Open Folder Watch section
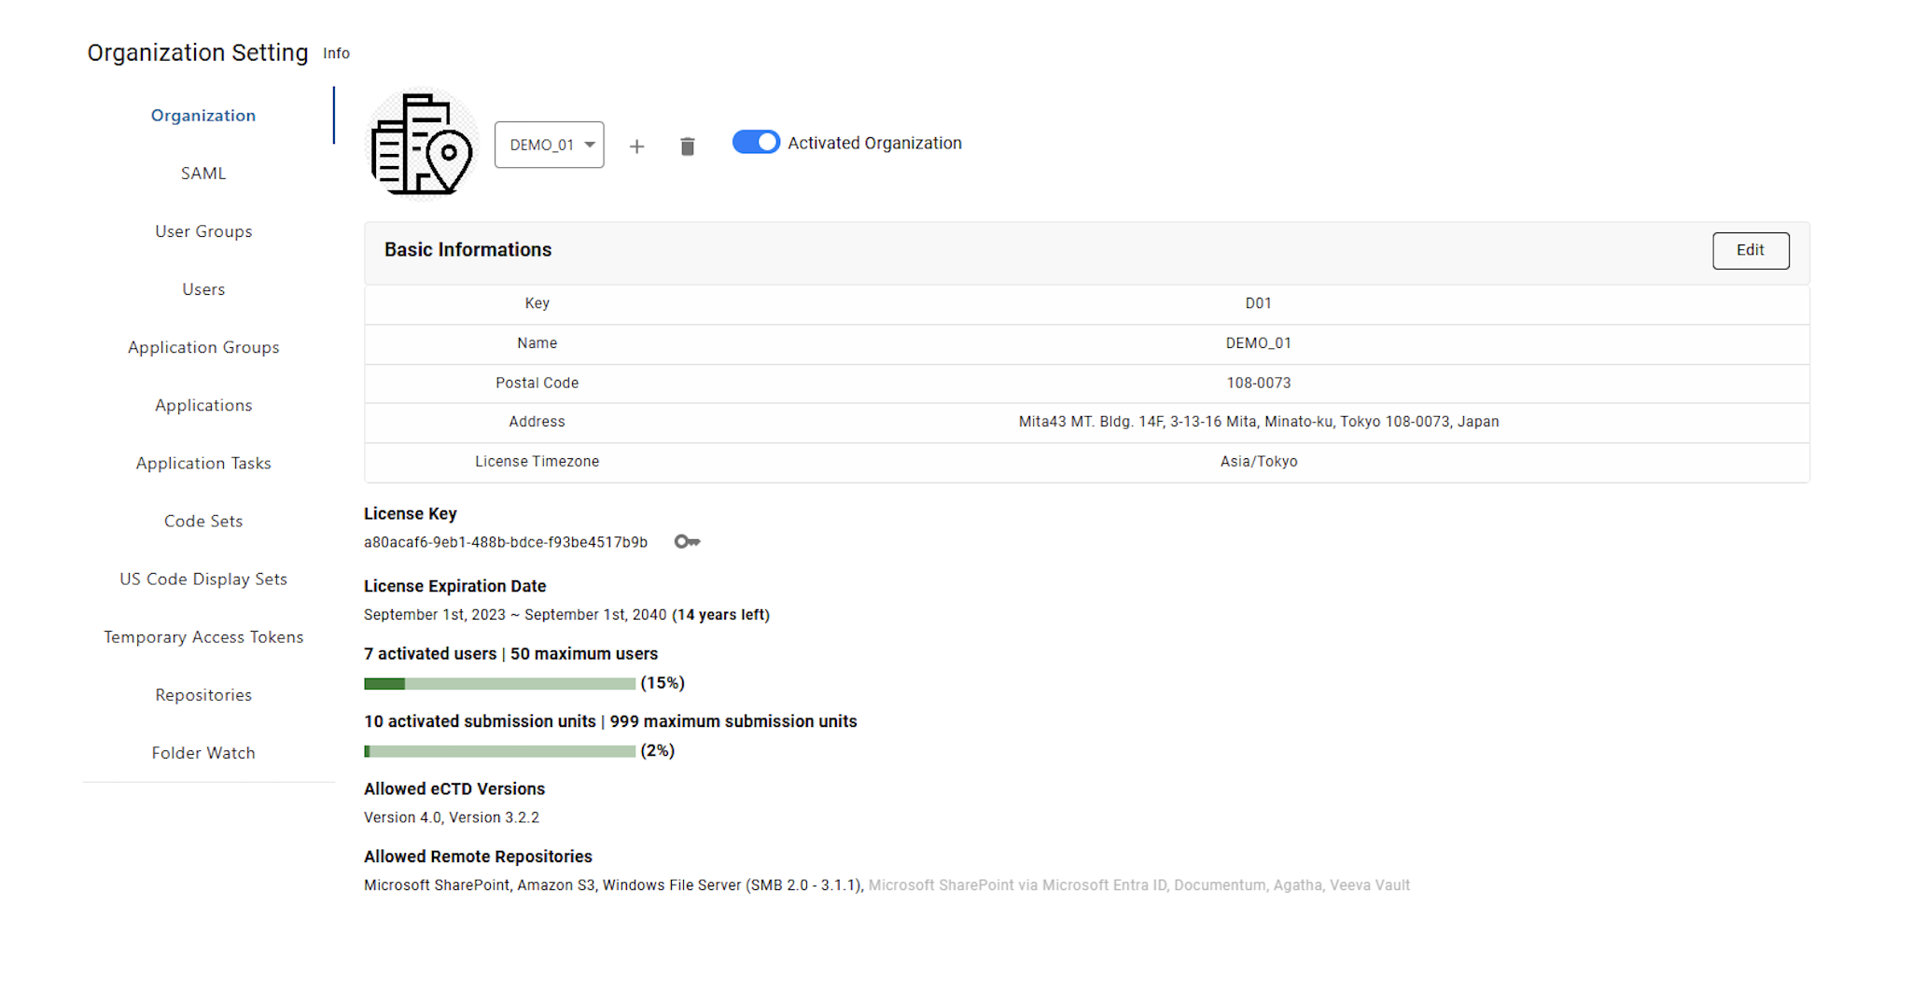 click(203, 753)
